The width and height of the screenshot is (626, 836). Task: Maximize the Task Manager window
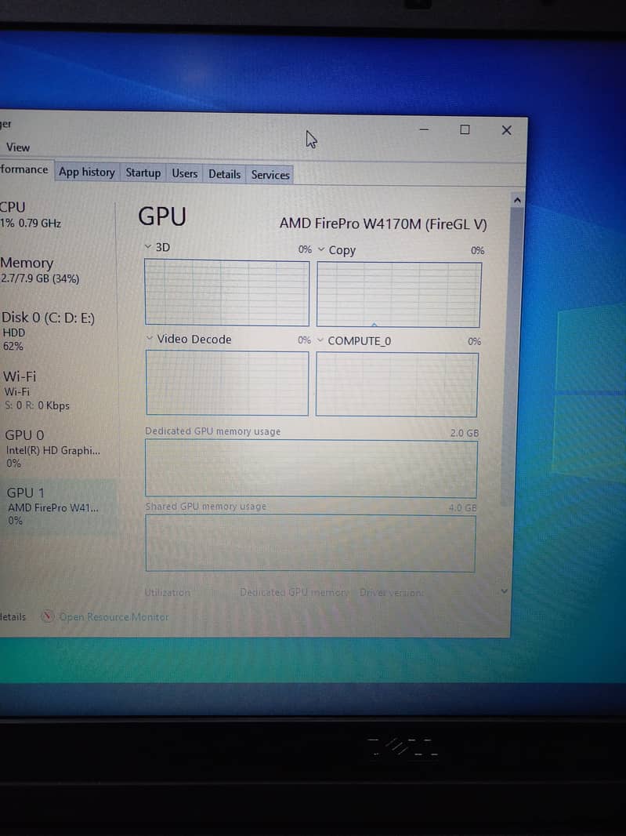point(465,129)
